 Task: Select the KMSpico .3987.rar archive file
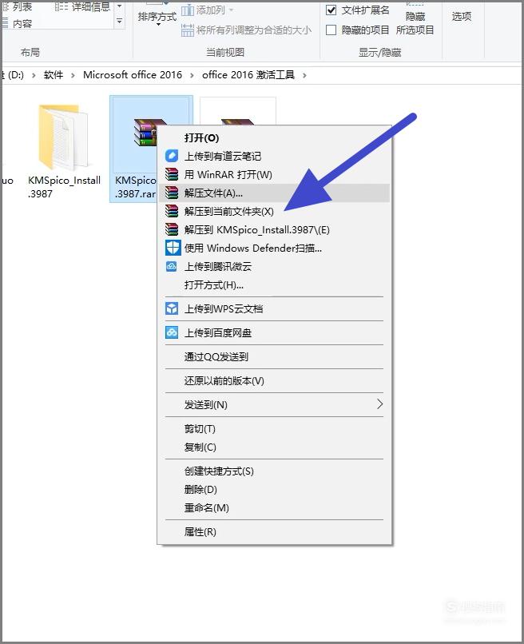135,149
